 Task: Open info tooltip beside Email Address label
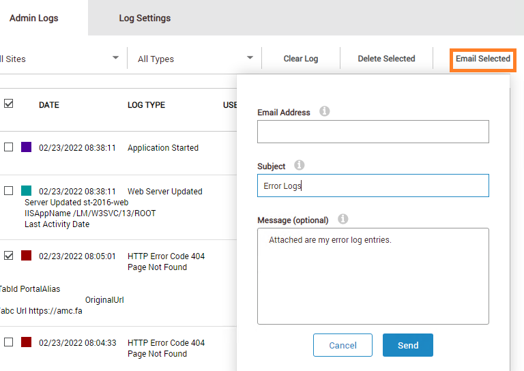coord(324,111)
